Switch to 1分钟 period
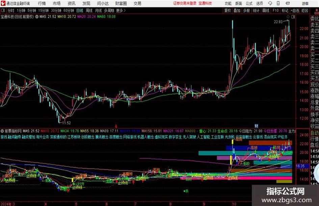Screen dimensions: 319x206 point(21,10)
